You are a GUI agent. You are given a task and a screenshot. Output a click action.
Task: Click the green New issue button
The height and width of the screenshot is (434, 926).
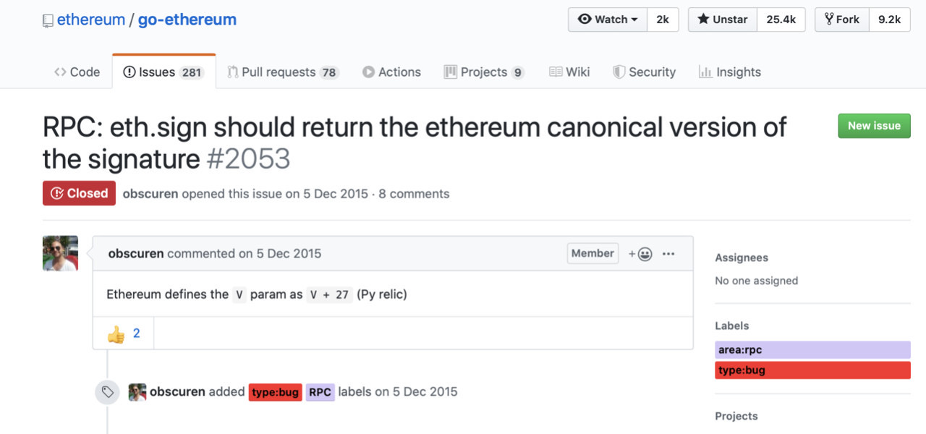click(874, 126)
